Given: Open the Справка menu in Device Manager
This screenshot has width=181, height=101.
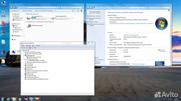Looking at the screenshot, I should pyautogui.click(x=38, y=45).
